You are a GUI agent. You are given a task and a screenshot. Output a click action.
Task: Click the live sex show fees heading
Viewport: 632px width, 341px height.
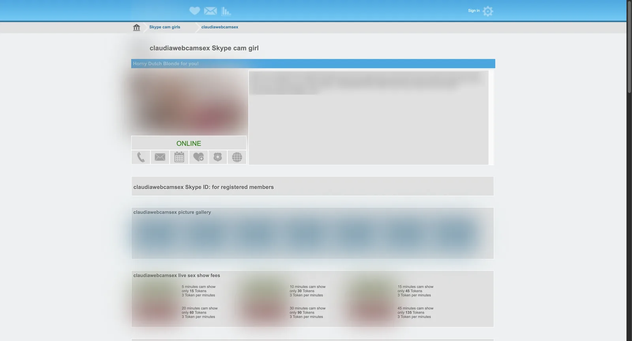click(177, 276)
